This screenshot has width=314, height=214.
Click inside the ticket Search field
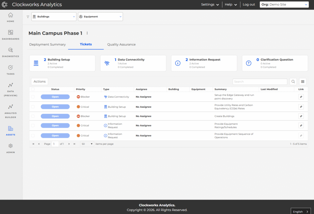coord(259,81)
